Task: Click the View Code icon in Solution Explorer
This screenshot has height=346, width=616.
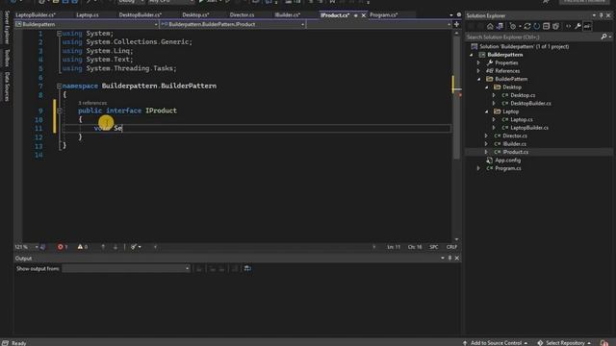Action: pyautogui.click(x=569, y=26)
